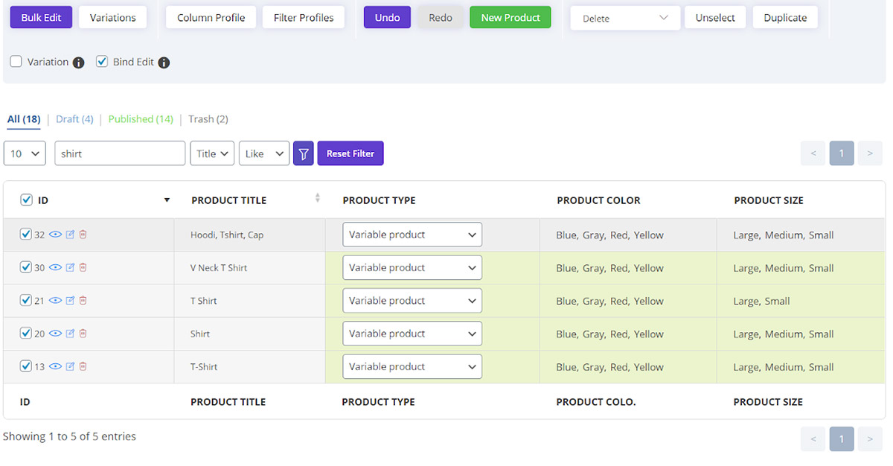The width and height of the screenshot is (893, 466).
Task: Show the All (18) products tab
Action: pyautogui.click(x=24, y=119)
